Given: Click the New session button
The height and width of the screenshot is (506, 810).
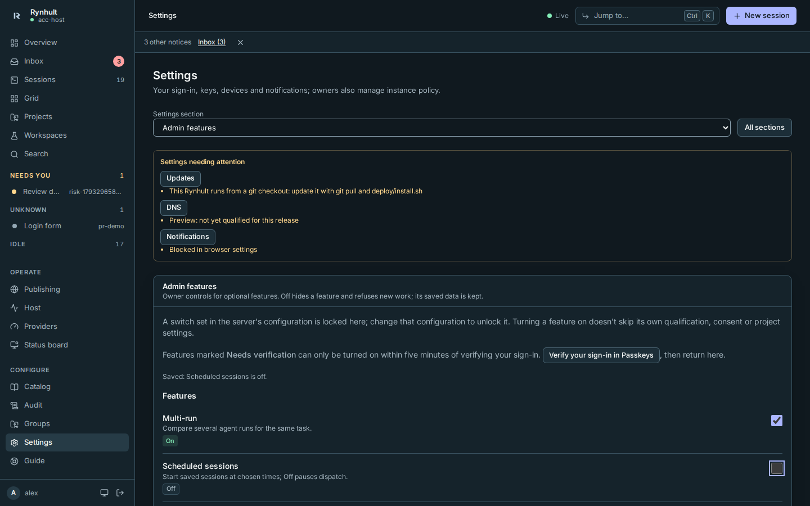Looking at the screenshot, I should point(761,16).
